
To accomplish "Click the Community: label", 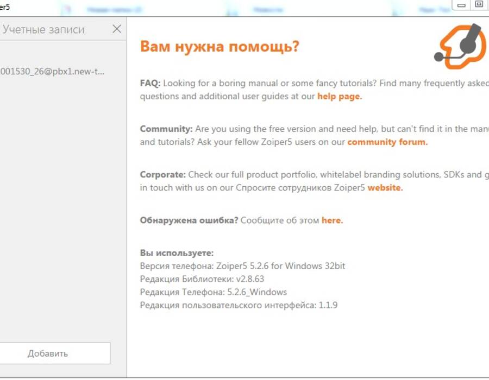I will click(x=166, y=129).
